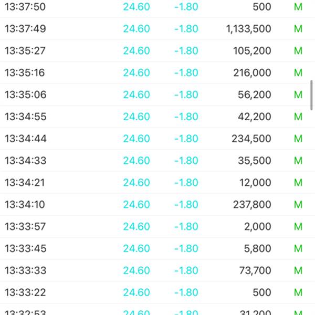Click the 56,200 volume at 13:35:06
Viewport: 315px width, 315px height.
click(x=255, y=94)
